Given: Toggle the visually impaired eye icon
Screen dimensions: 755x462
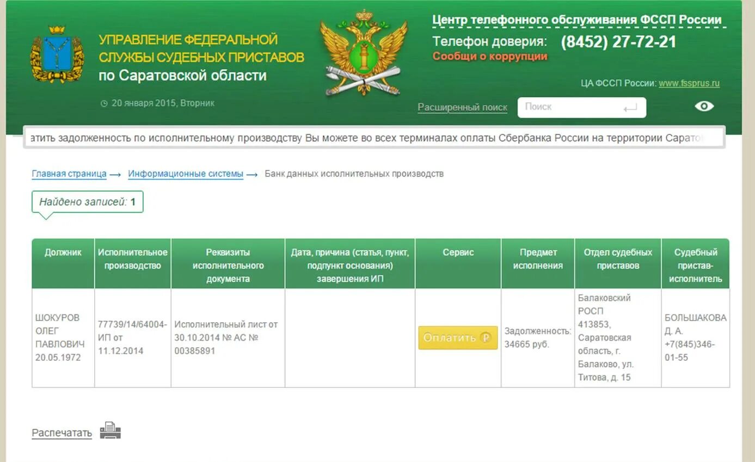Looking at the screenshot, I should pos(704,107).
